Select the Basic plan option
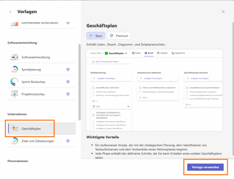Image resolution: width=234 pixels, height=179 pixels. (x=96, y=36)
